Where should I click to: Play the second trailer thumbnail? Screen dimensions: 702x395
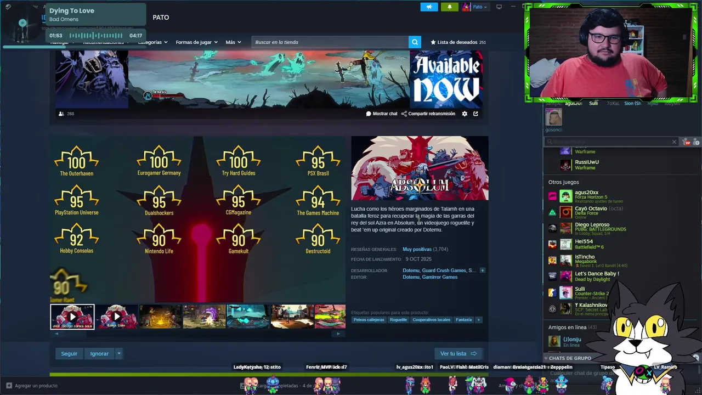pos(116,317)
